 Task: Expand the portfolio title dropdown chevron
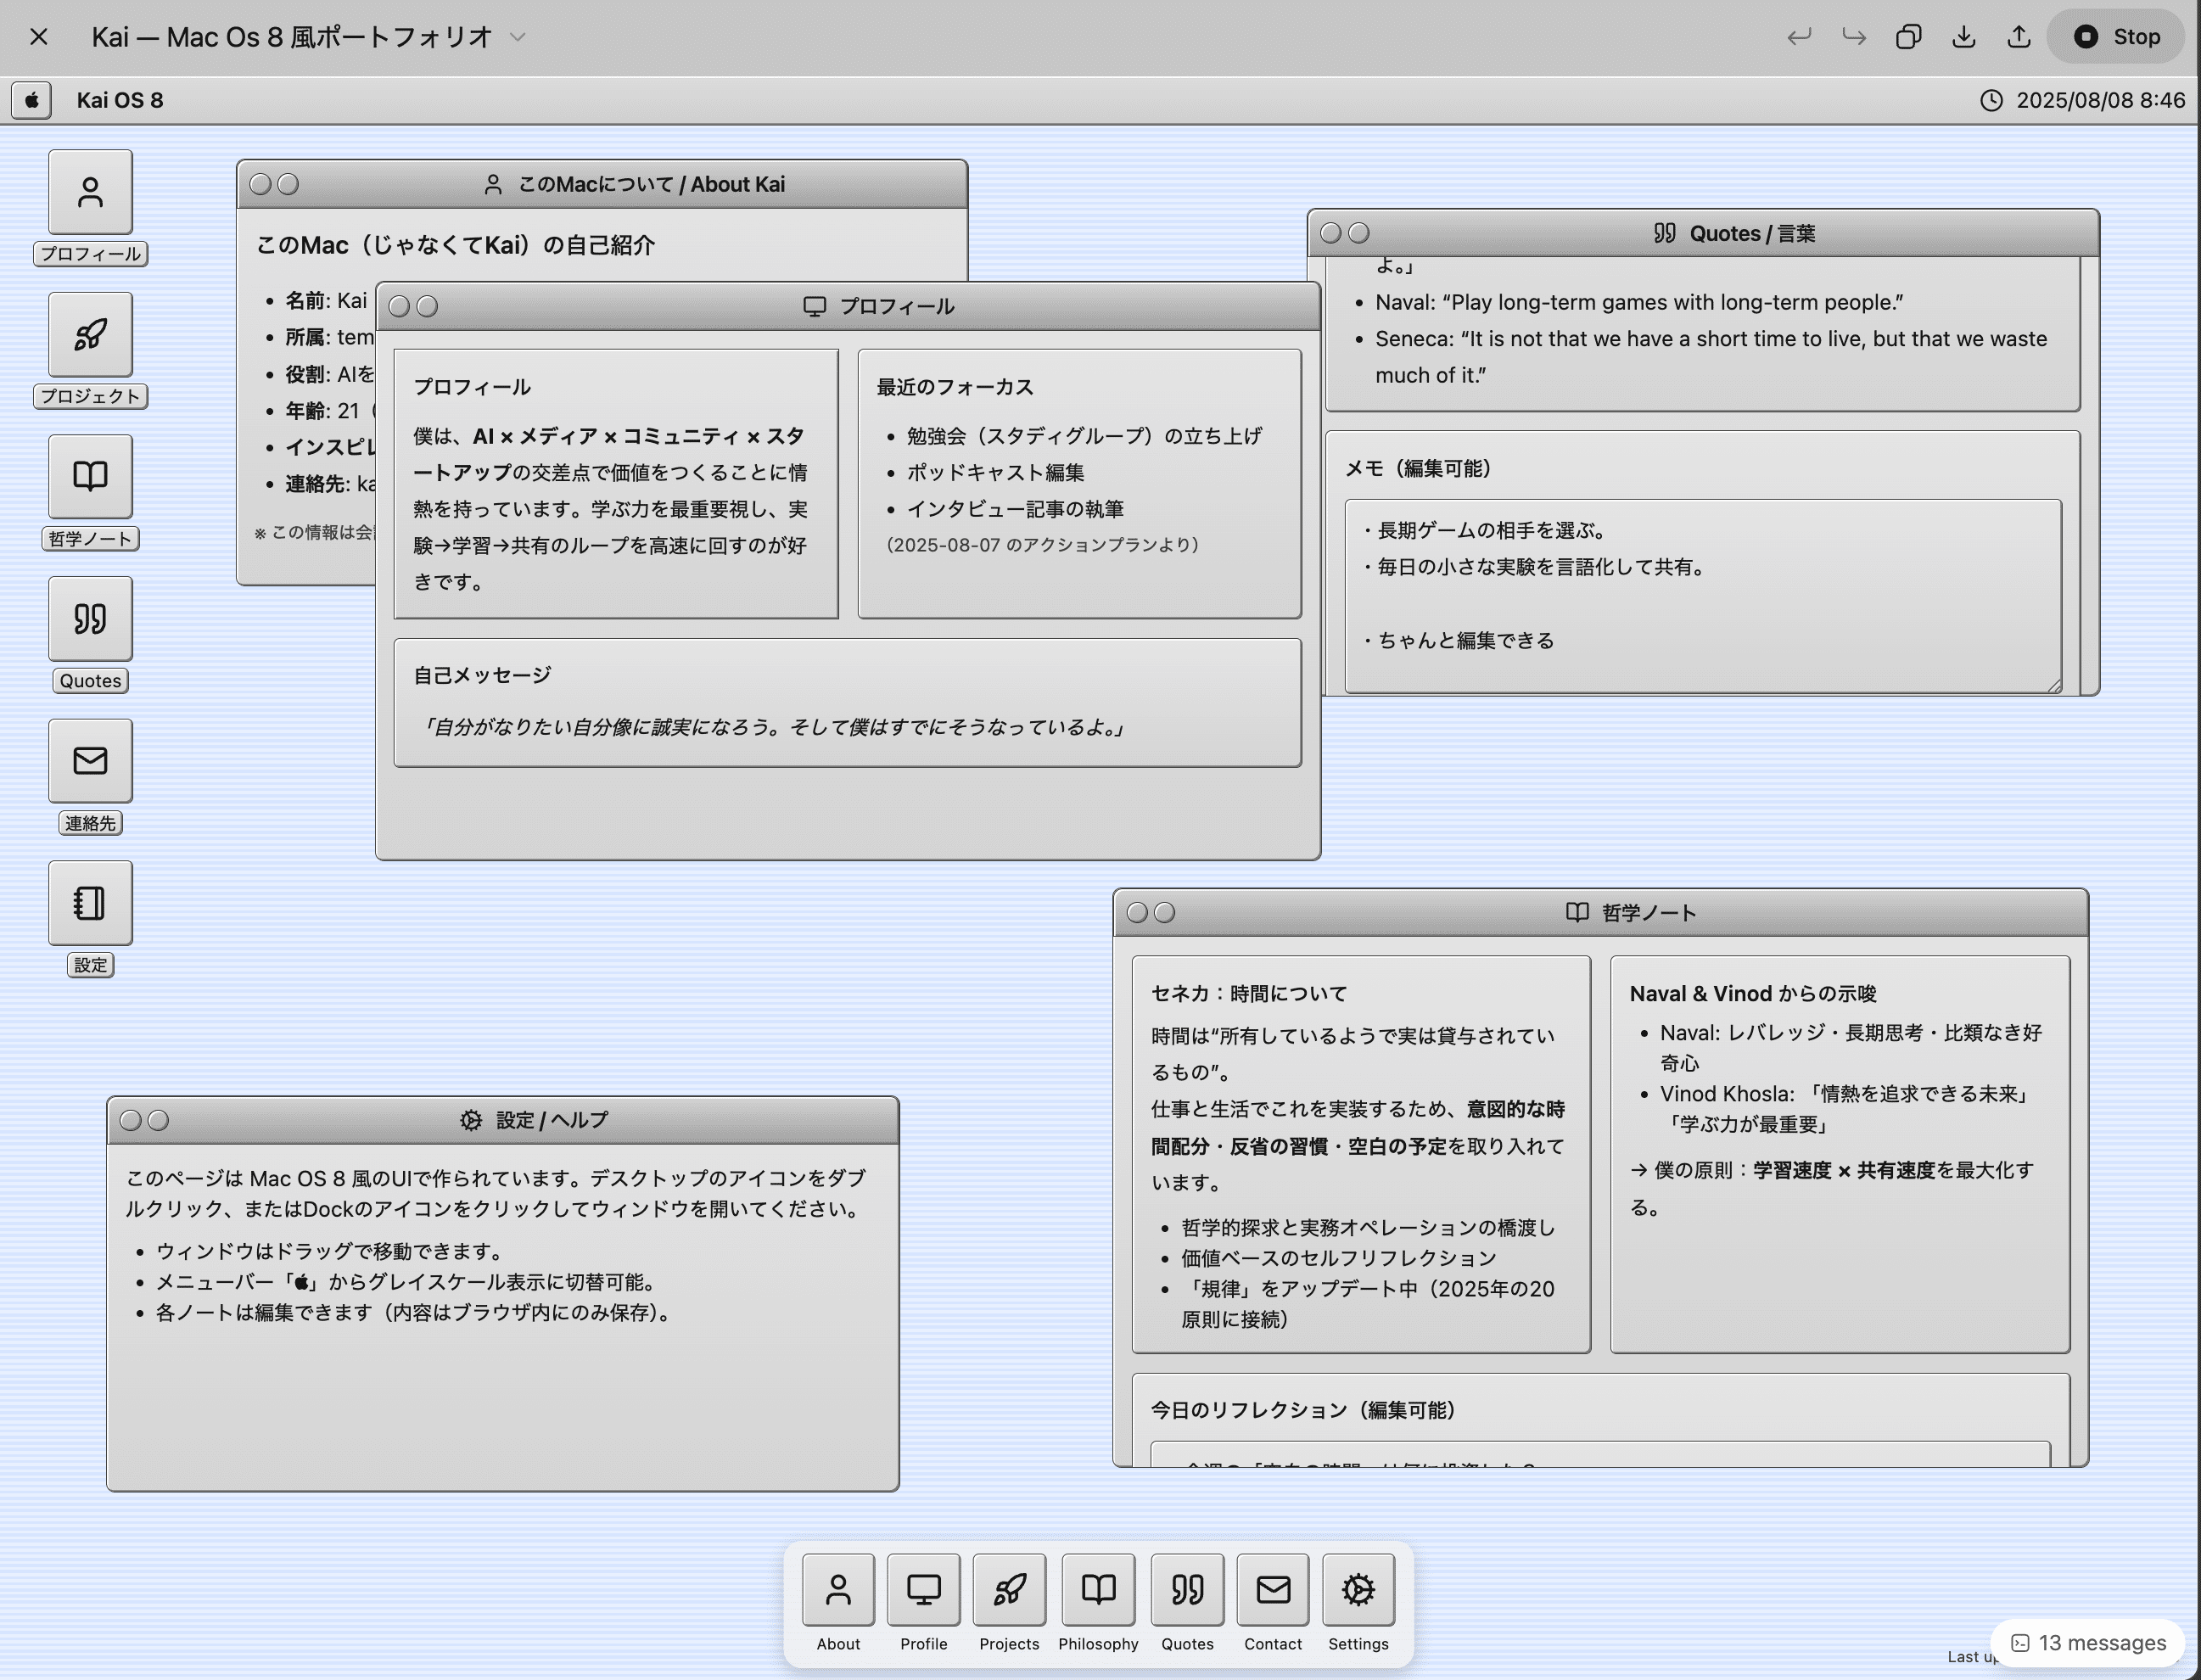517,37
